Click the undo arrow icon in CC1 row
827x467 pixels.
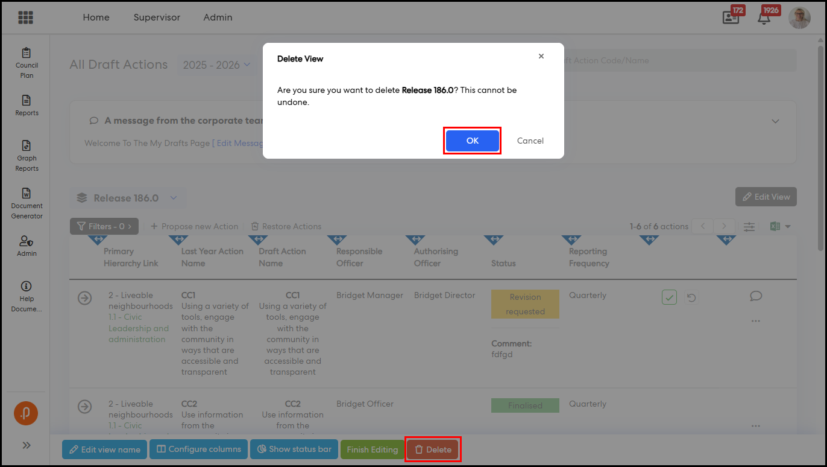coord(691,297)
